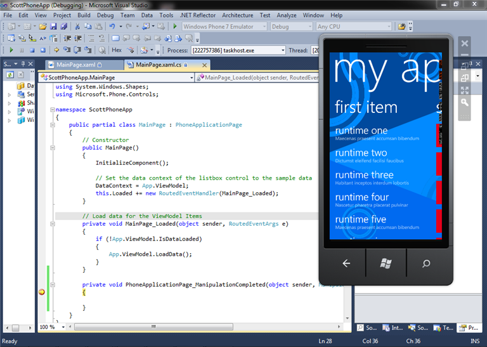
Task: Open the ScottPhoneApp.MainPage class dropdown
Action: [x=192, y=77]
